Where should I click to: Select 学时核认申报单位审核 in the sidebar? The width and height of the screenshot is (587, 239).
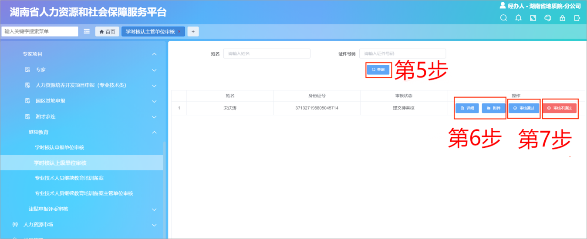tap(59, 147)
